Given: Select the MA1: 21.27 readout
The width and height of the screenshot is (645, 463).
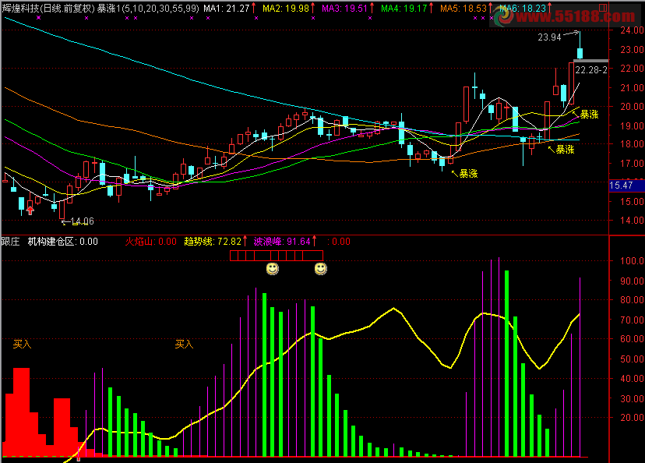Looking at the screenshot, I should [227, 9].
